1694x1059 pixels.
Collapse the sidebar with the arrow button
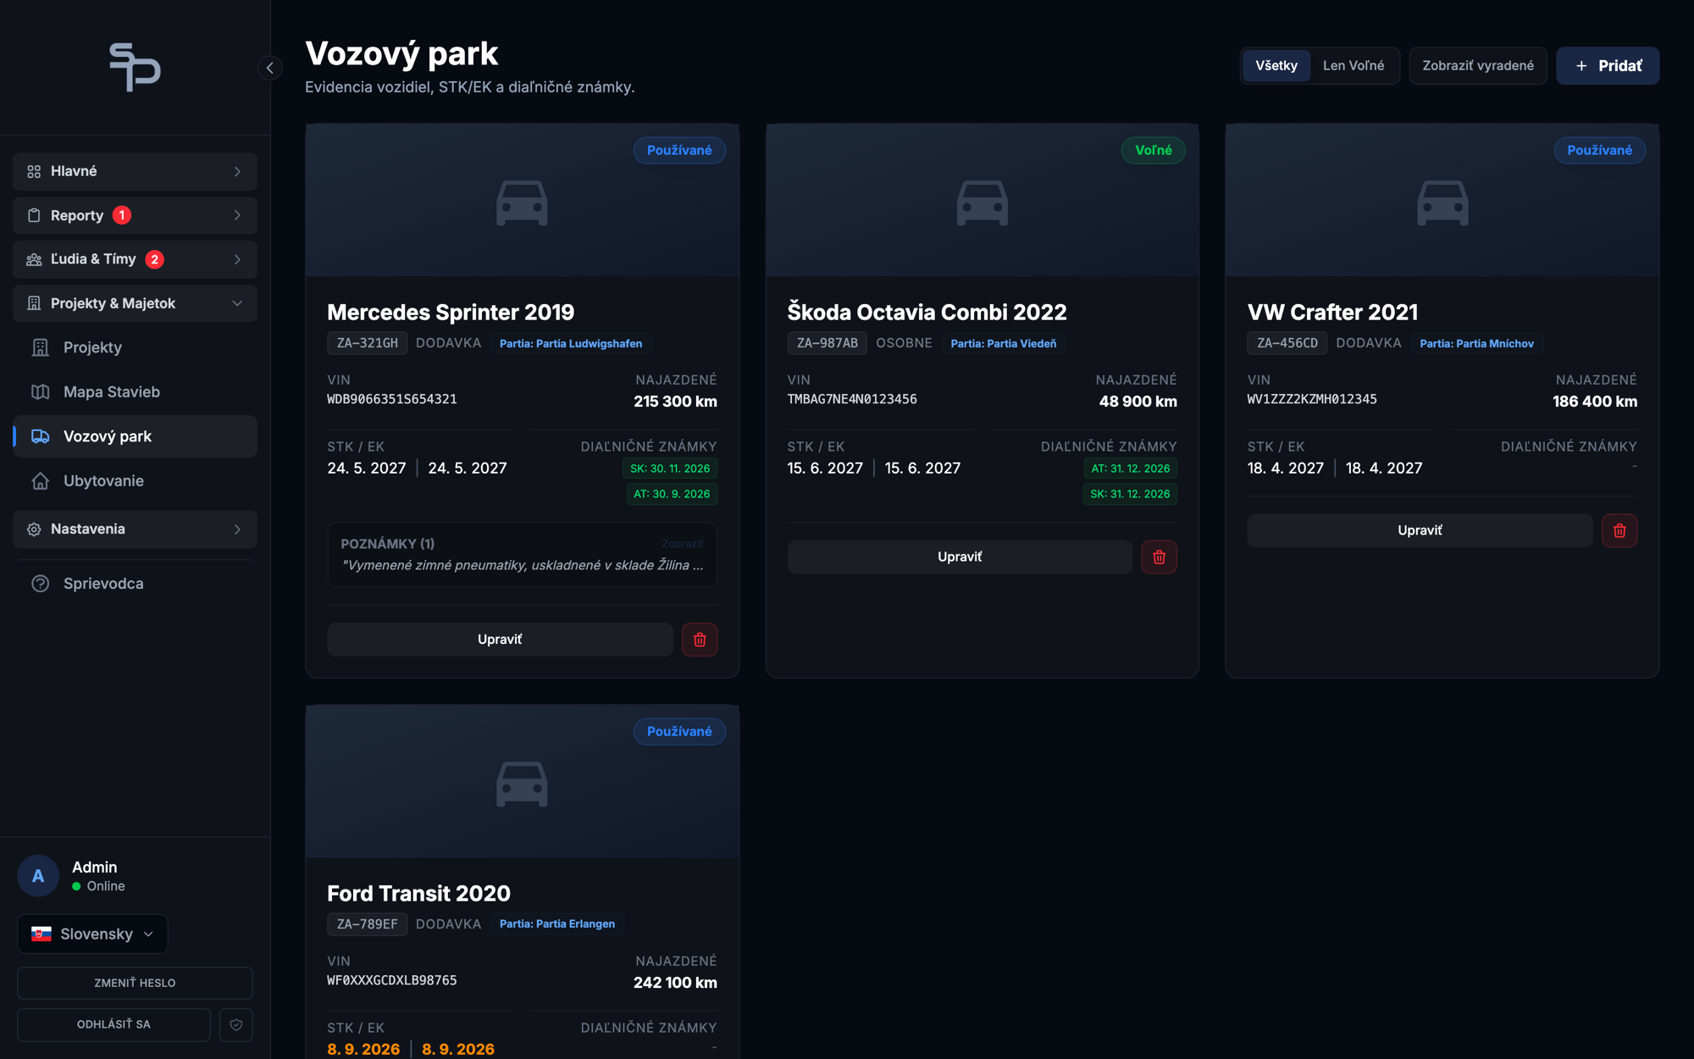tap(270, 68)
